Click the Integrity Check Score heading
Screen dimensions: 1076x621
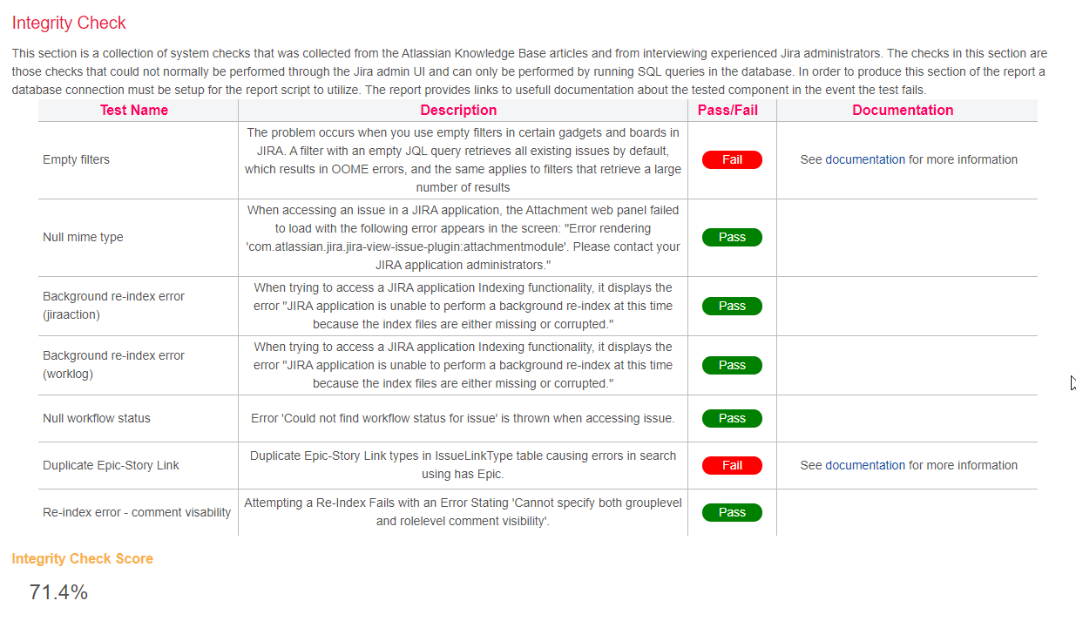click(x=82, y=558)
